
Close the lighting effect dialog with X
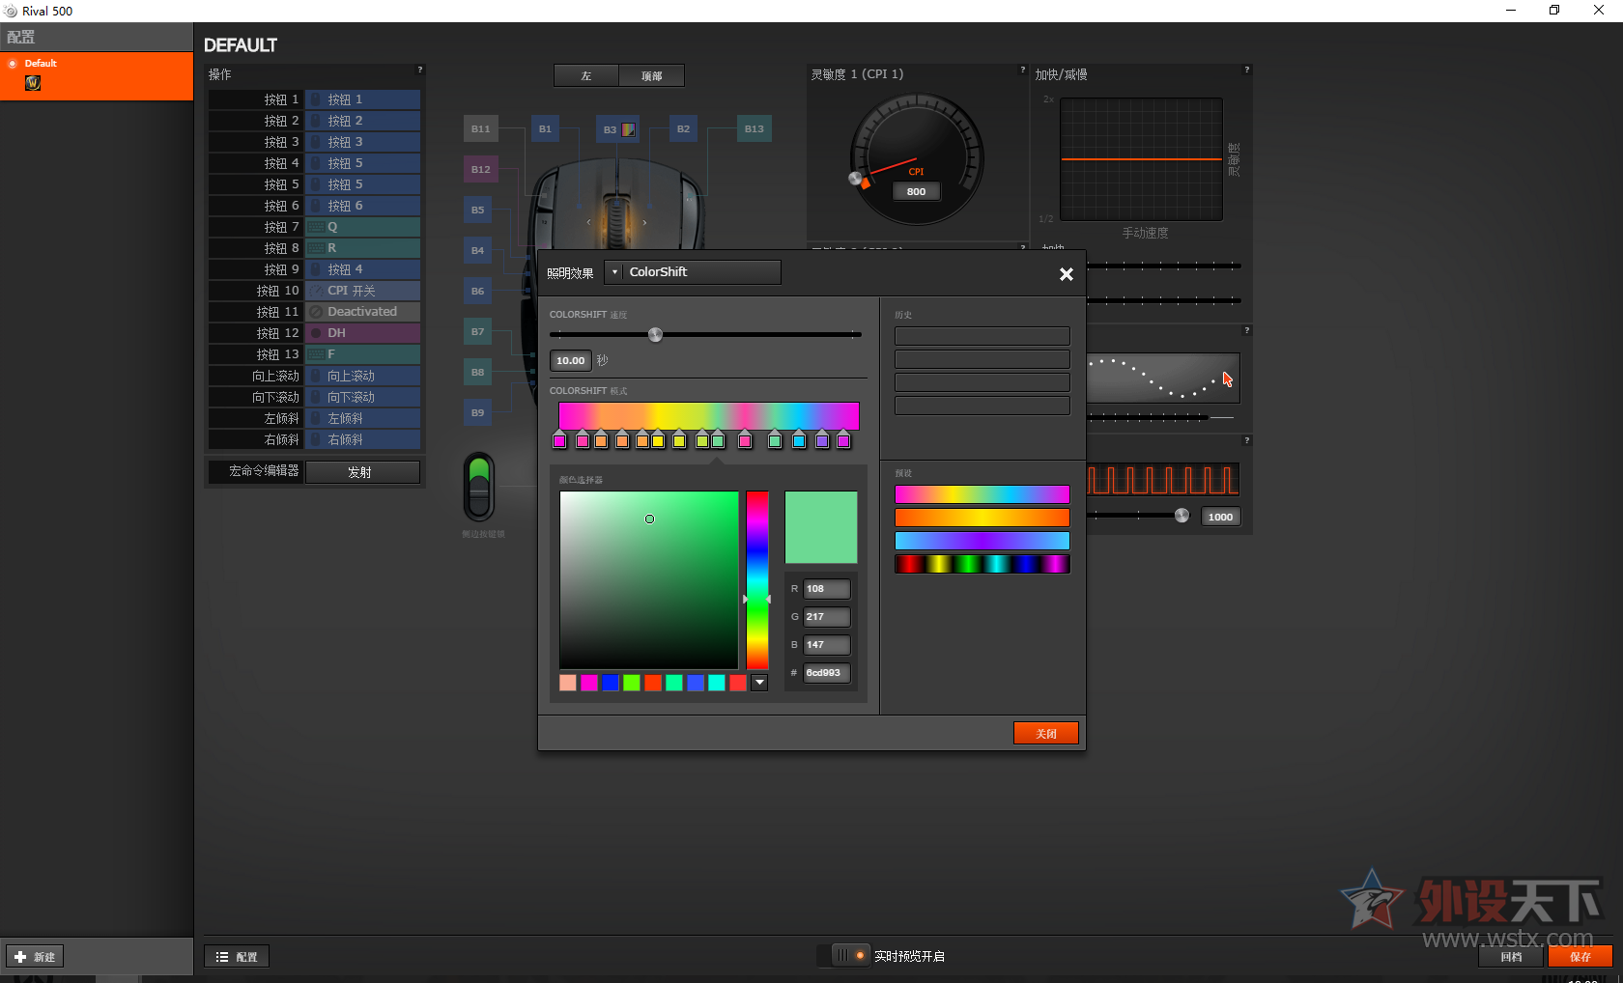1066,274
